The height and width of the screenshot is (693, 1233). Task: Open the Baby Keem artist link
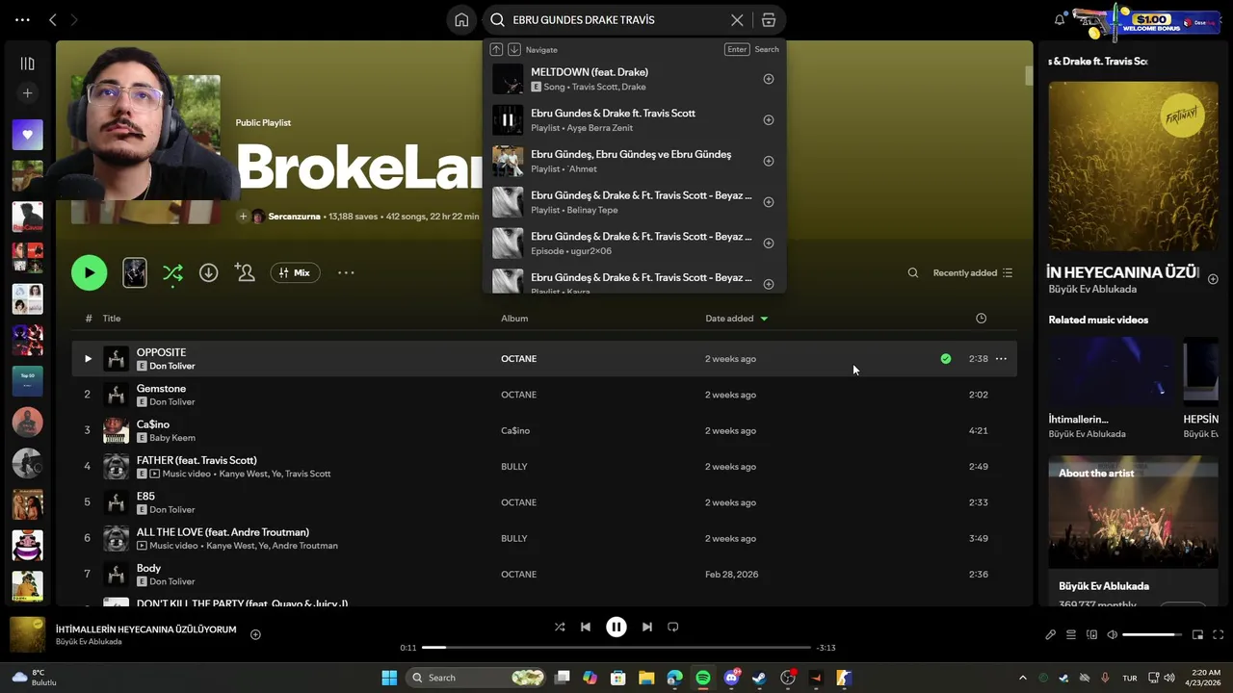[172, 438]
